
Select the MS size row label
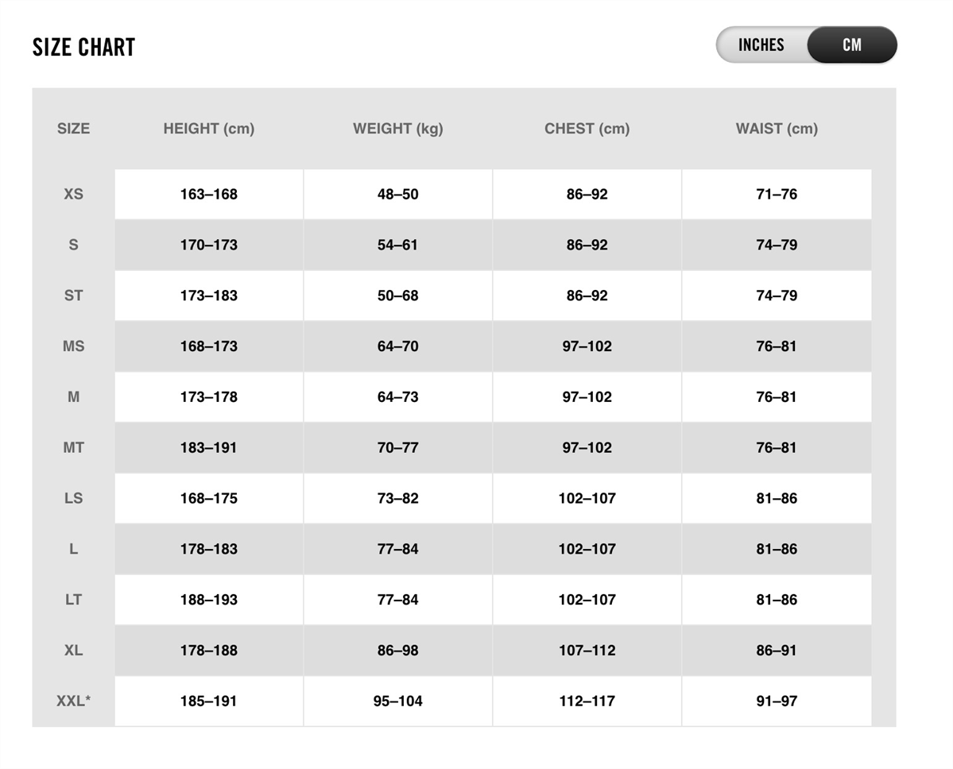74,346
